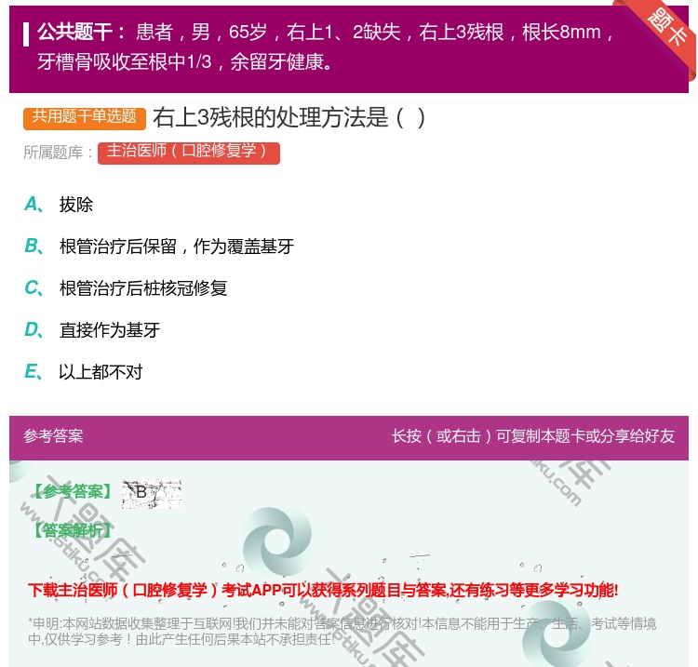
Task: Choose option E 以上都不对
Action: pos(83,371)
